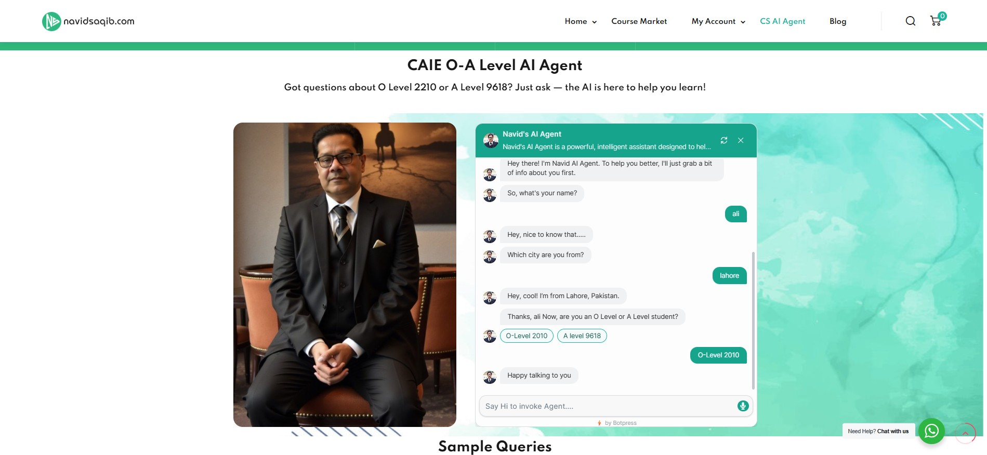Viewport: 987px width, 455px height.
Task: Choose the A level 9618 option
Action: 582,336
